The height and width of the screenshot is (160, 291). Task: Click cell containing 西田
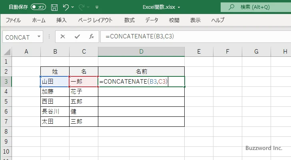click(x=55, y=102)
